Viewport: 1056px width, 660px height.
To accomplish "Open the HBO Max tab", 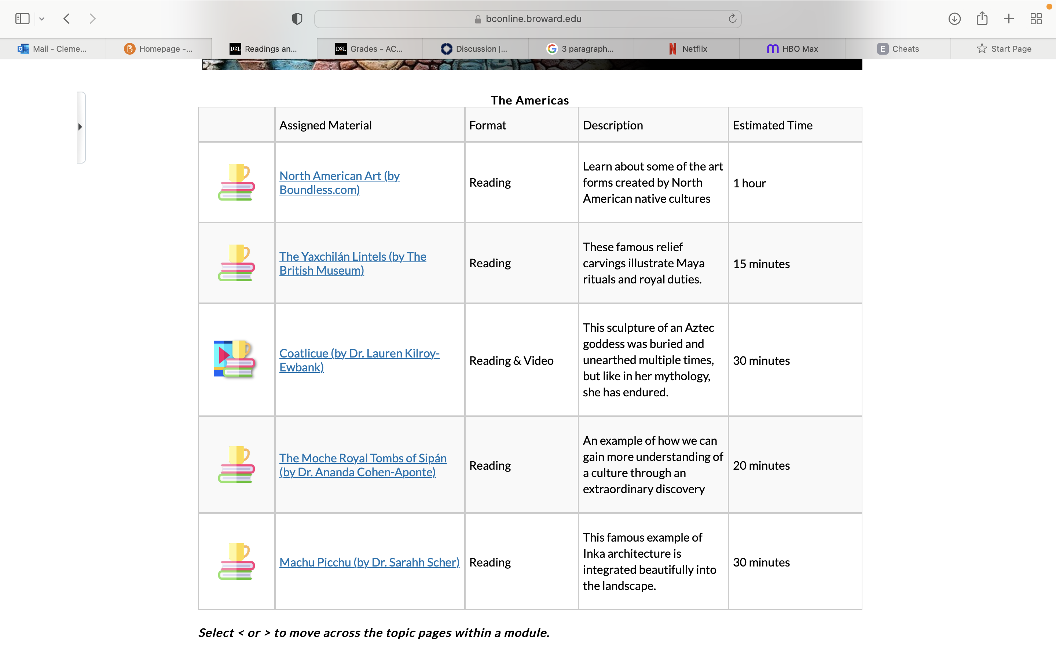I will click(x=792, y=49).
